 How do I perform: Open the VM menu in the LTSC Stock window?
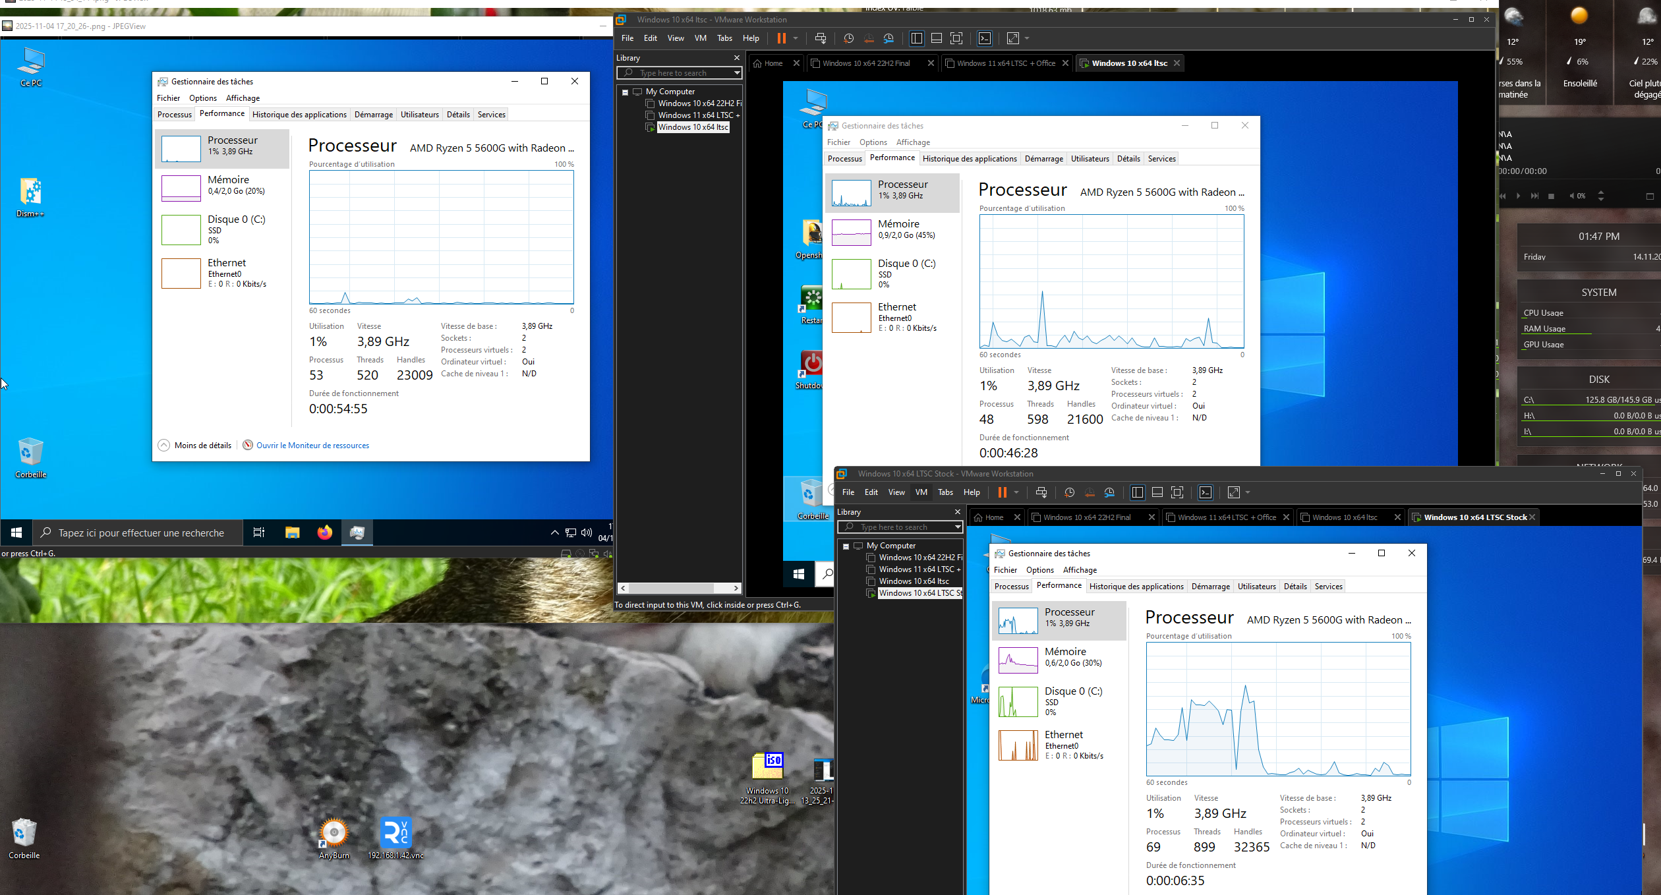921,492
